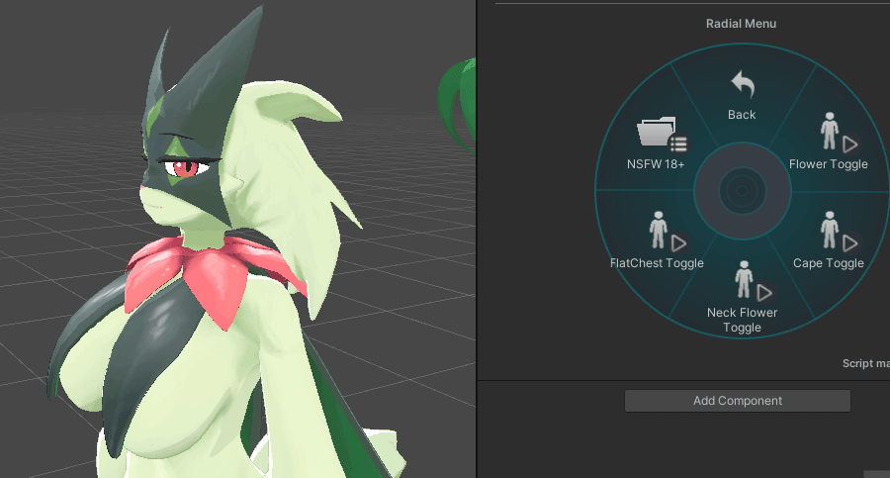The image size is (890, 478).
Task: Select the Back label in the radial menu
Action: pyautogui.click(x=742, y=115)
